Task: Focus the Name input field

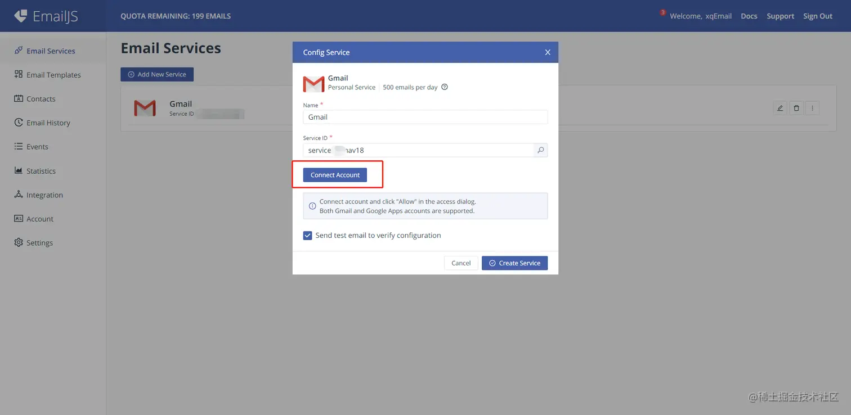Action: click(425, 117)
